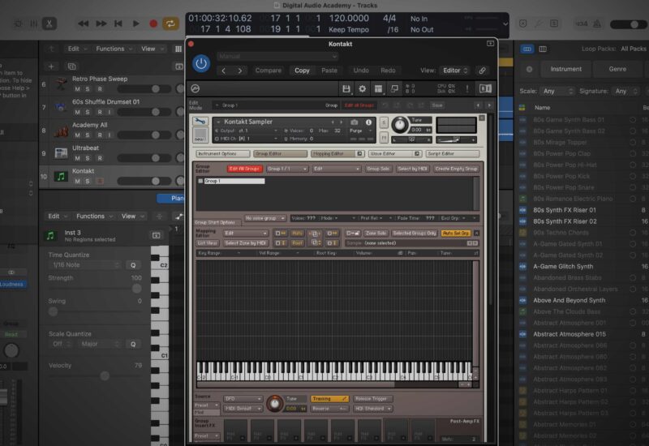Open the grid icon in tracks header
Screen dimensions: 649x446
[178, 49]
